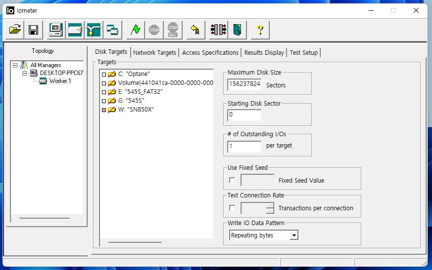Screen dimensions: 432x270
Task: Select All Managers icon in topology
Action: pyautogui.click(x=24, y=65)
